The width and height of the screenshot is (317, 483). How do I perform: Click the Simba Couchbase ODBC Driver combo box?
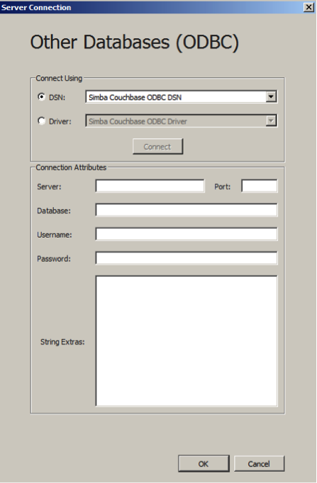pos(181,121)
